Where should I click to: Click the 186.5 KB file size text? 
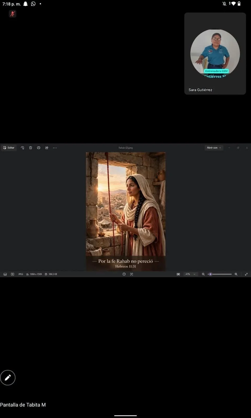click(53, 274)
